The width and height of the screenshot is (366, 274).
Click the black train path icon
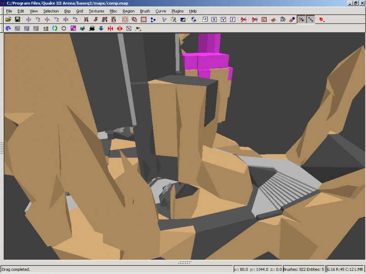(92, 28)
